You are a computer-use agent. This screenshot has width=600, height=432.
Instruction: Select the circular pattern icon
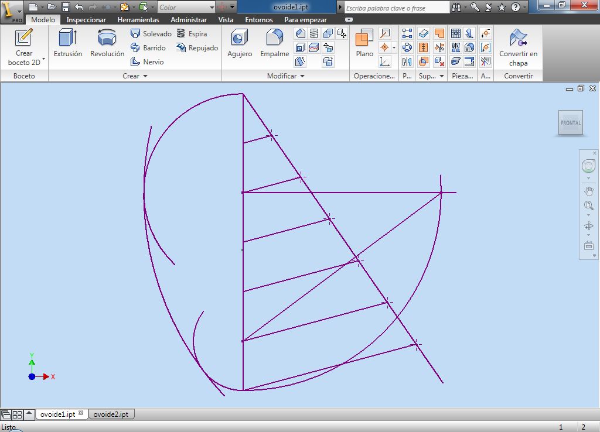pos(407,48)
